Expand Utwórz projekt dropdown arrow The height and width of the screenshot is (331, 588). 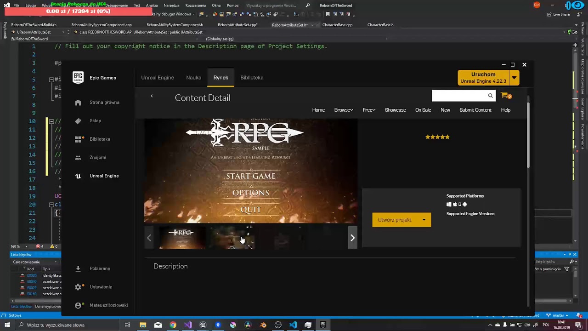[424, 220]
